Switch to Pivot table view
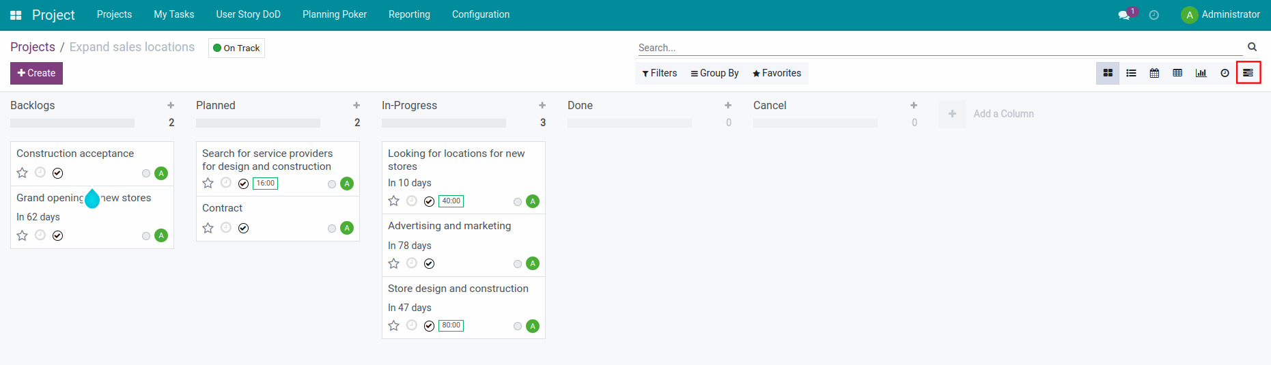The height and width of the screenshot is (365, 1271). 1177,73
